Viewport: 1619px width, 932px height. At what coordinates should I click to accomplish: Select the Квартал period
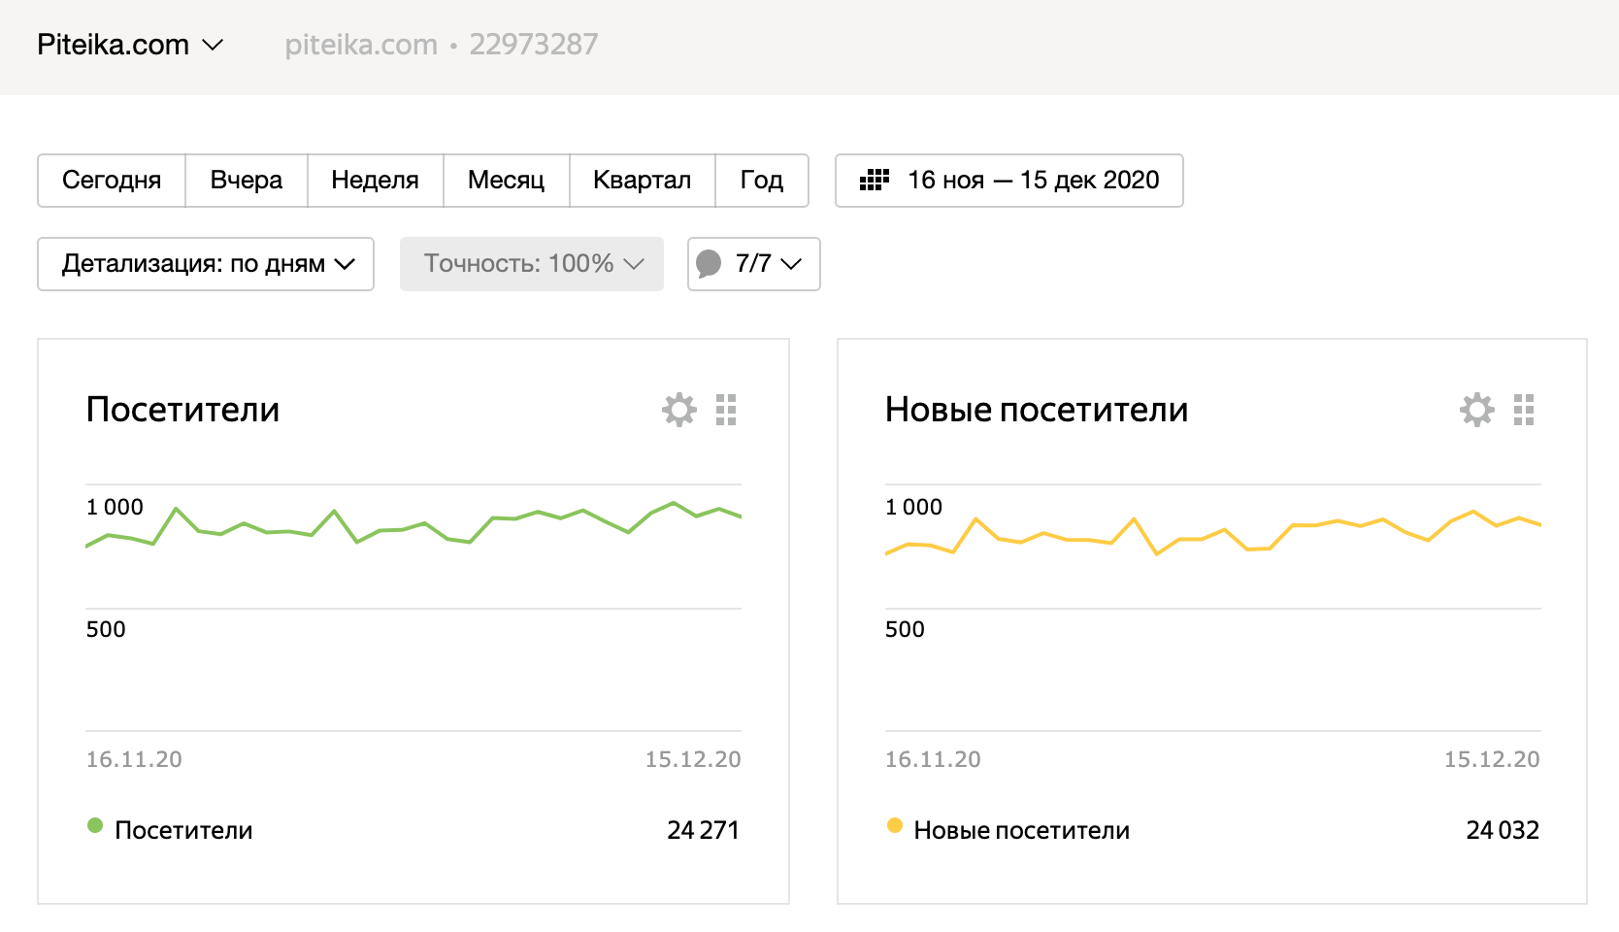(642, 181)
